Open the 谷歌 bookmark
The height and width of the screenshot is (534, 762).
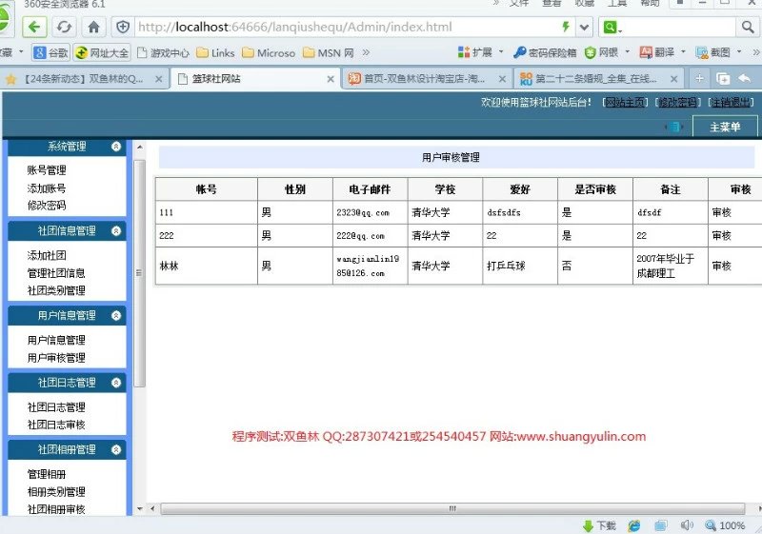(x=51, y=52)
